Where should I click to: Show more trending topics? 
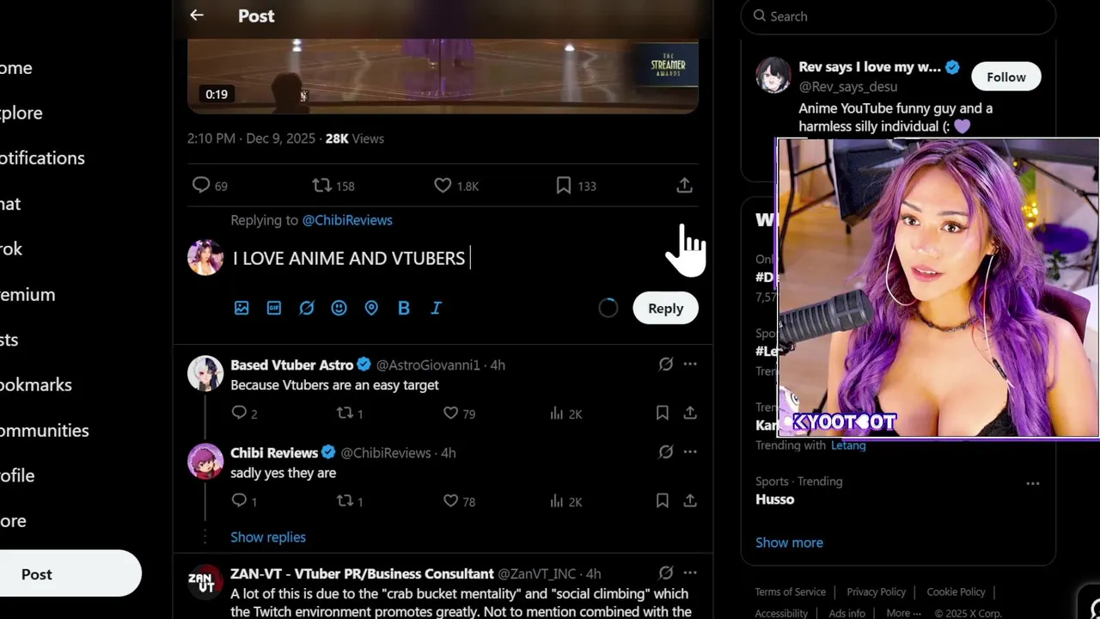[789, 542]
